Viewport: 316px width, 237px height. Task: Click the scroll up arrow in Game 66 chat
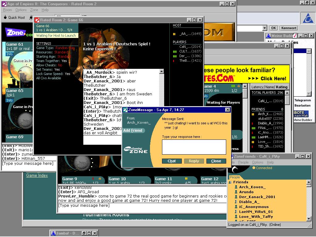click(x=161, y=71)
